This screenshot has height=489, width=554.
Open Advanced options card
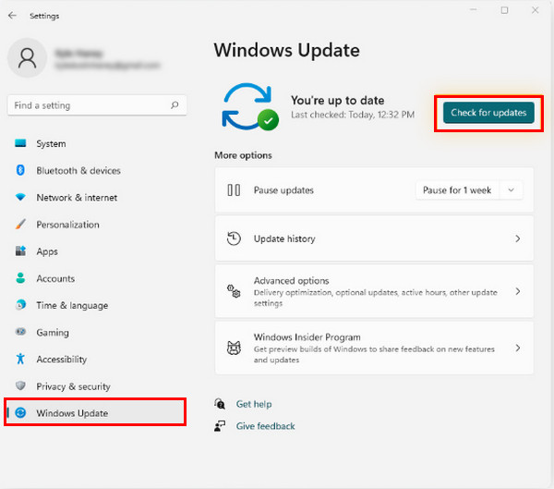(374, 291)
